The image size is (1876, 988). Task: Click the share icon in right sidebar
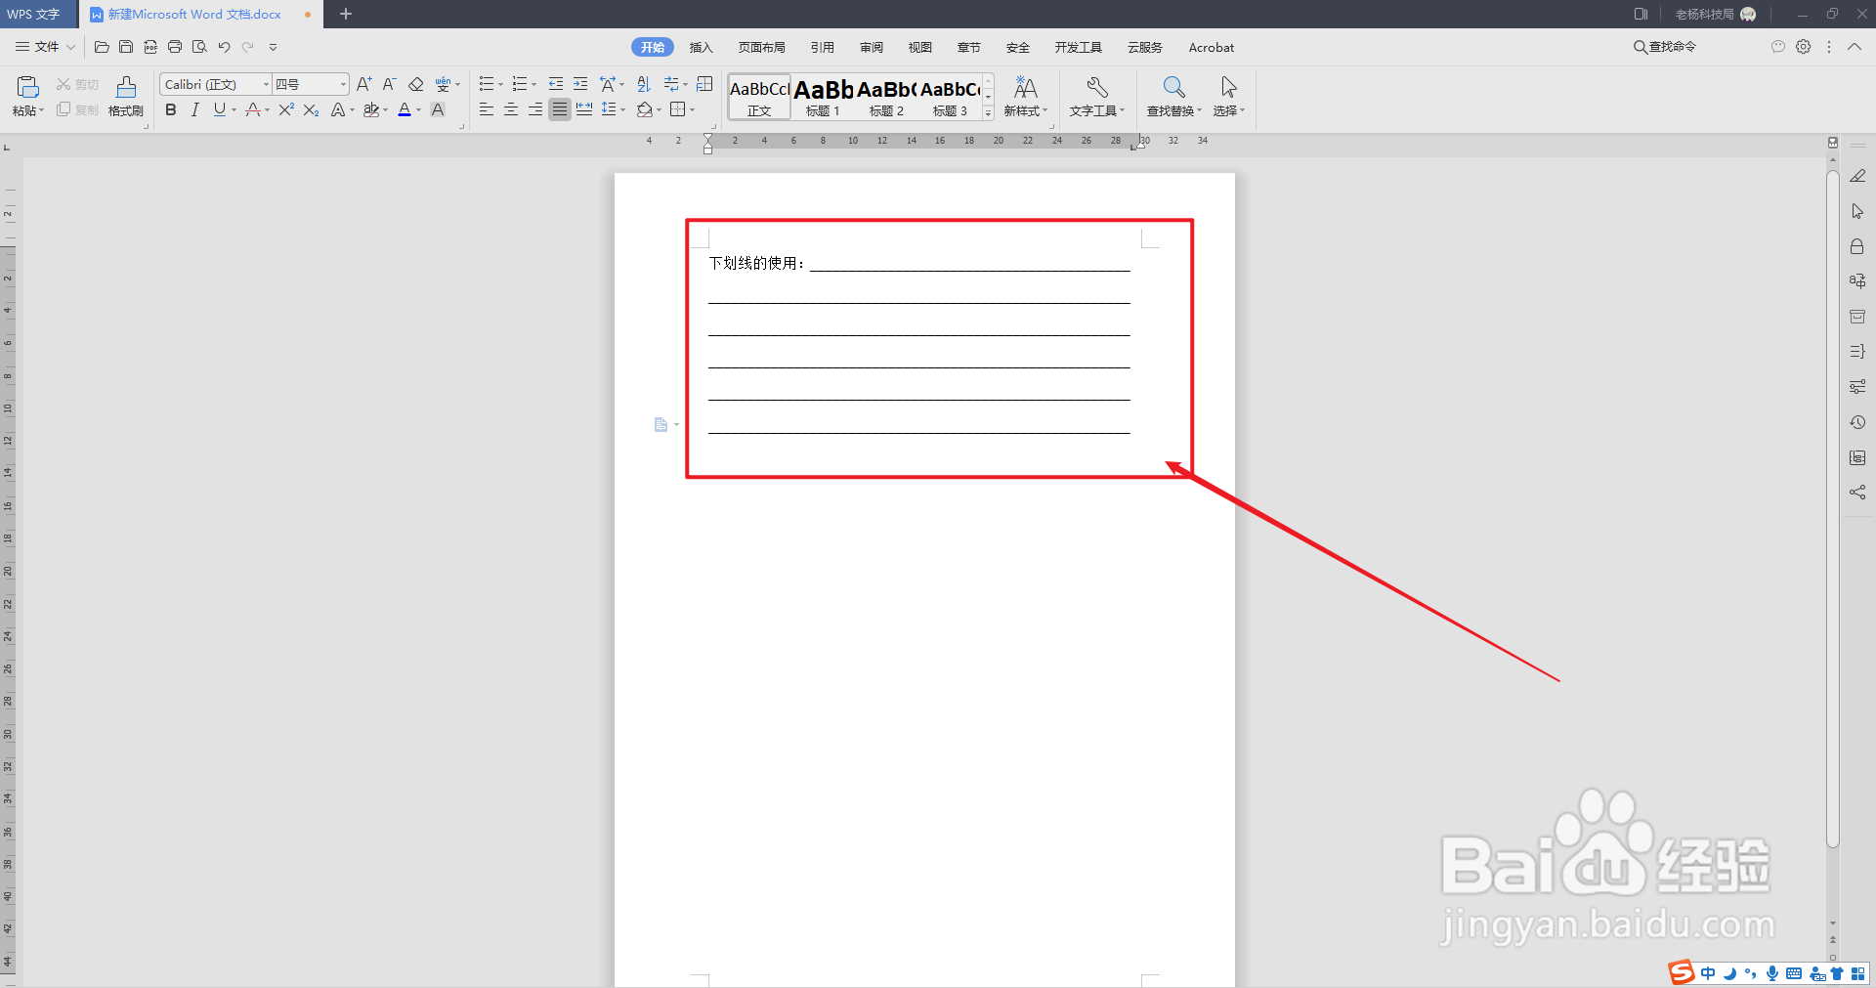1857,493
